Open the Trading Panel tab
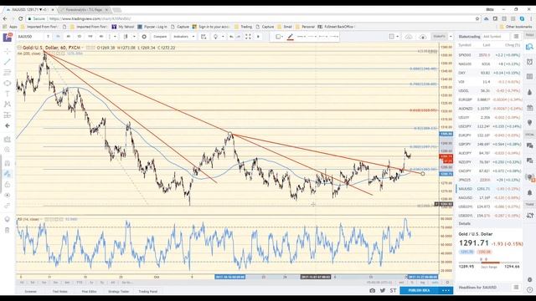 coord(148,292)
